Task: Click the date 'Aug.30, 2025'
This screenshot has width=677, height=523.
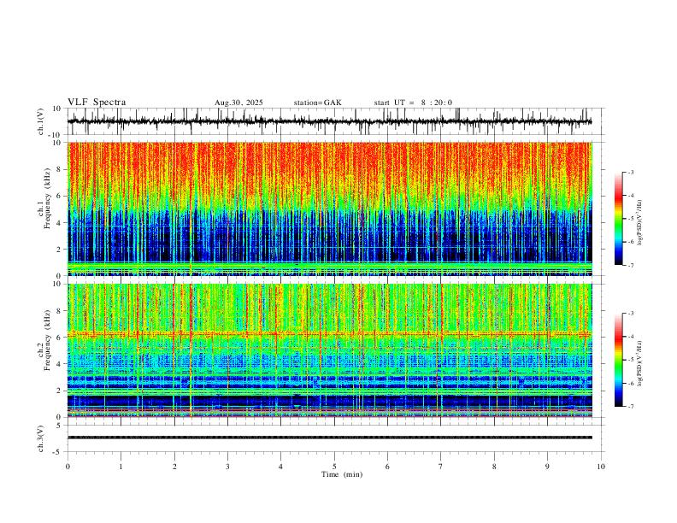Action: (x=238, y=103)
